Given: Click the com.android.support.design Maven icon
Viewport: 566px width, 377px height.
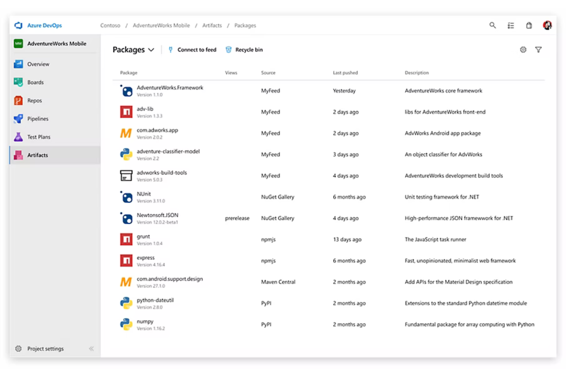Looking at the screenshot, I should tap(126, 282).
